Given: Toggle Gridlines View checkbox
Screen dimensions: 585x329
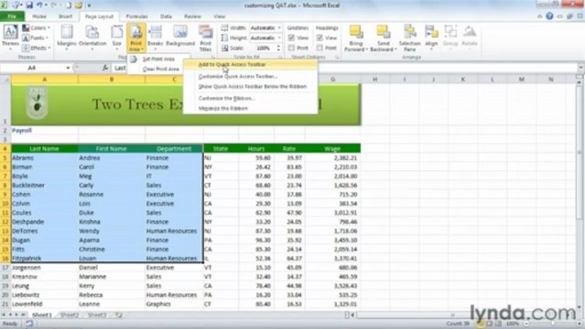Looking at the screenshot, I should [291, 38].
